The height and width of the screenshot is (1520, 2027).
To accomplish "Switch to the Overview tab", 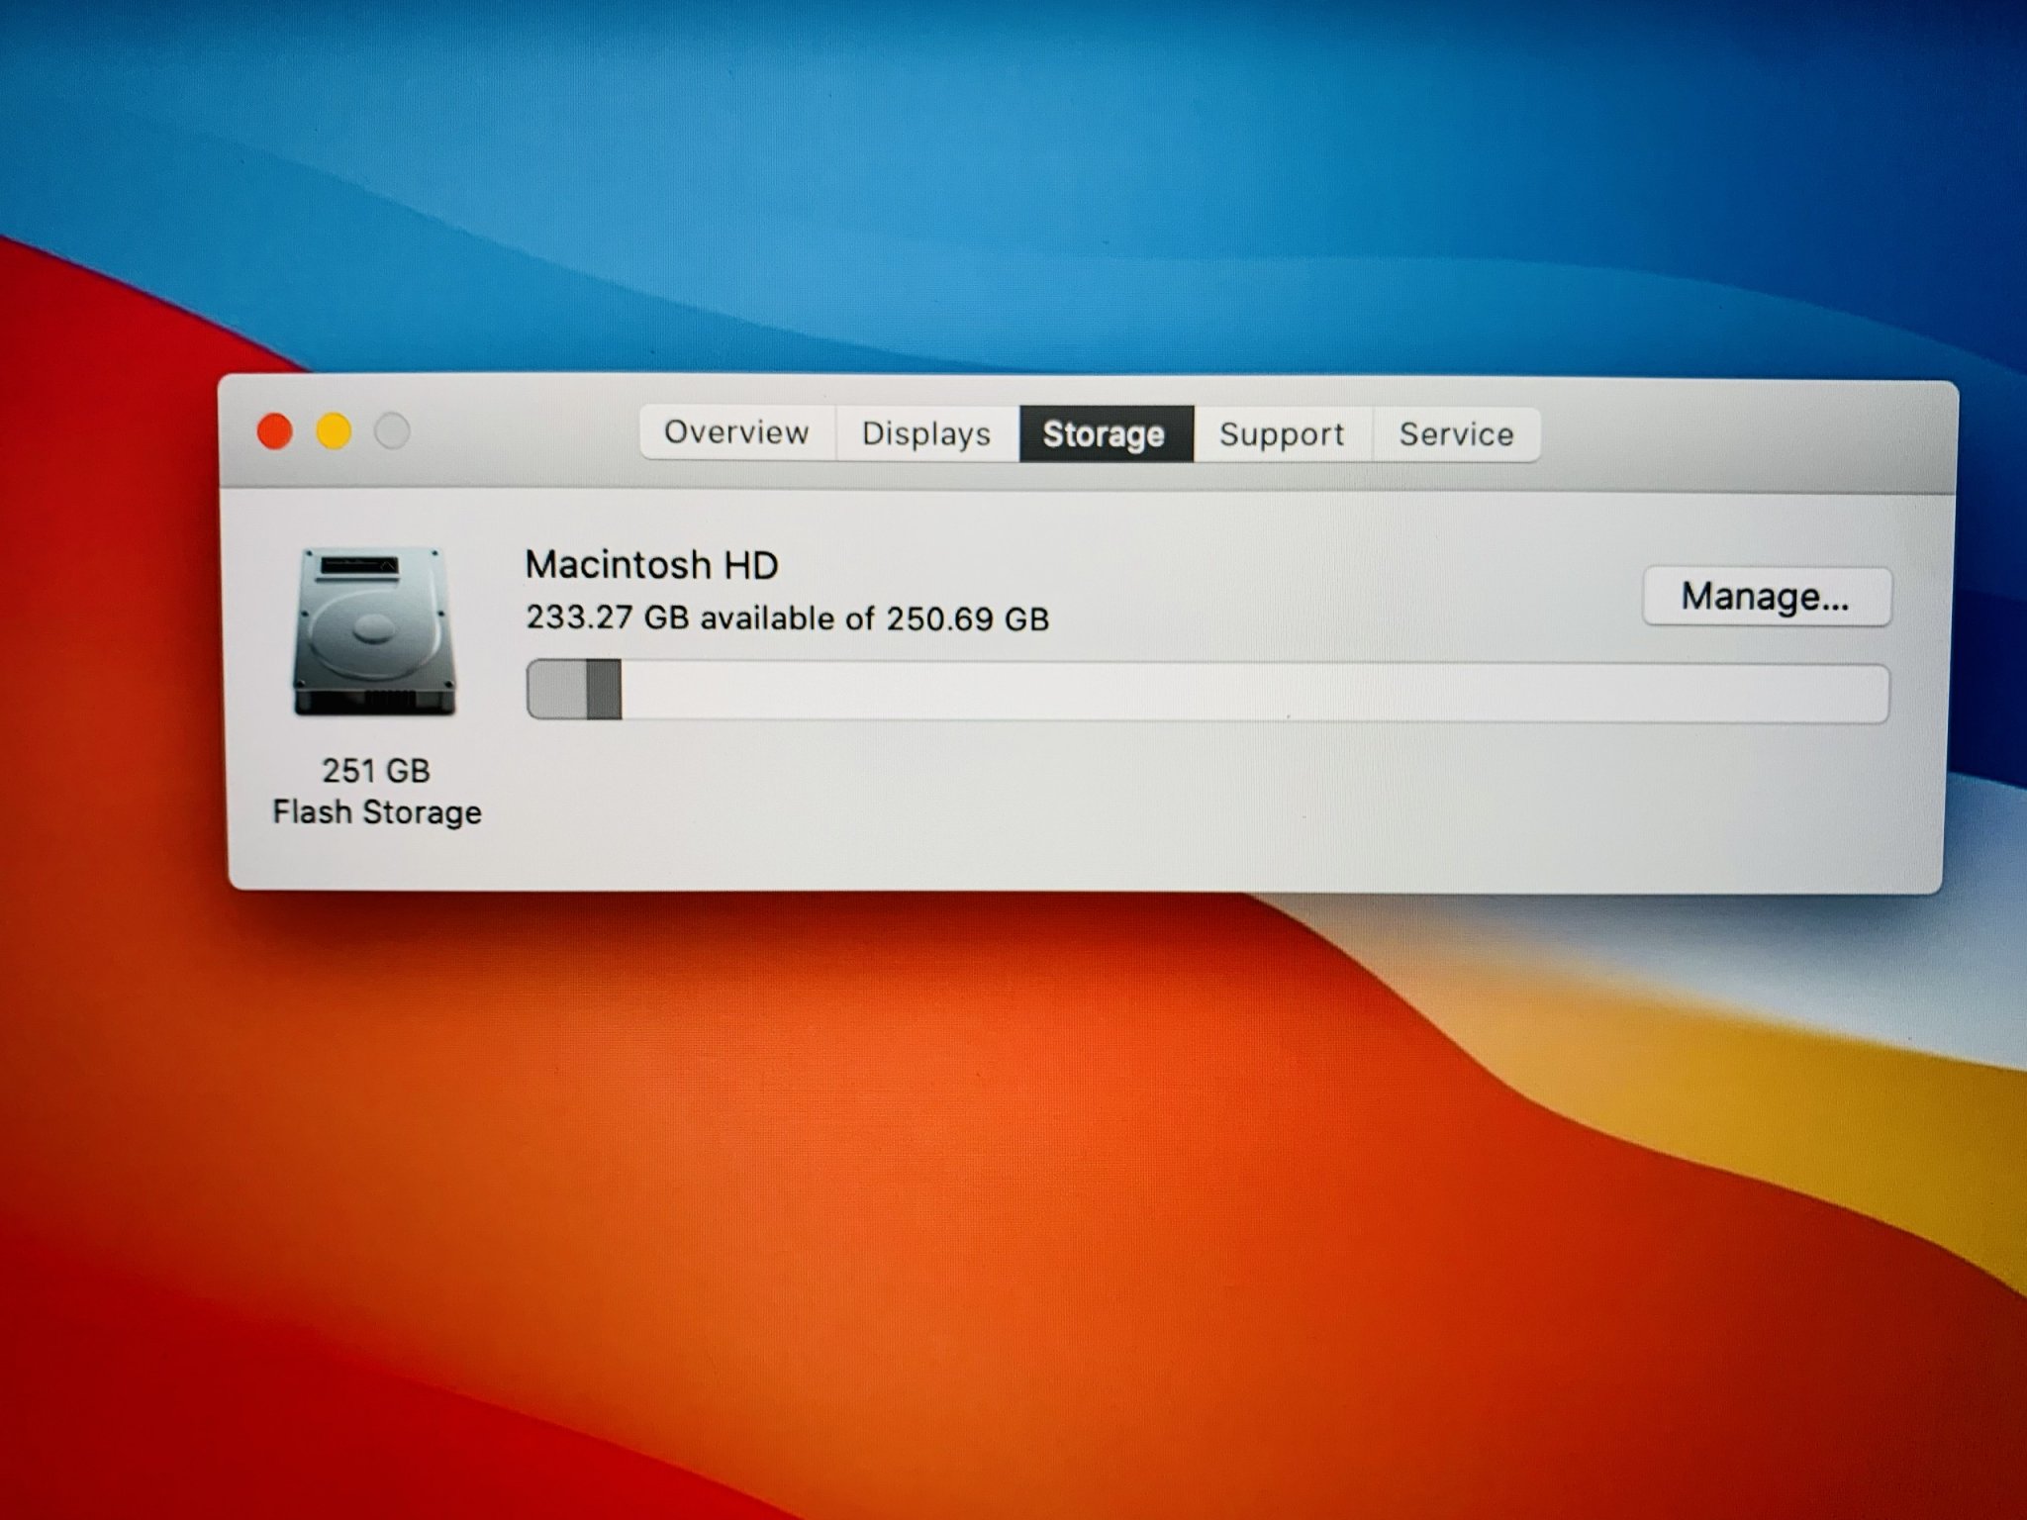I will (736, 432).
